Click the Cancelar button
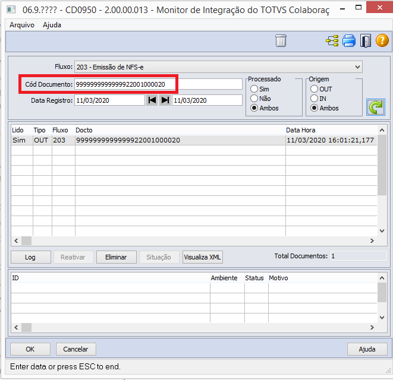This screenshot has height=380, width=393. click(x=76, y=349)
